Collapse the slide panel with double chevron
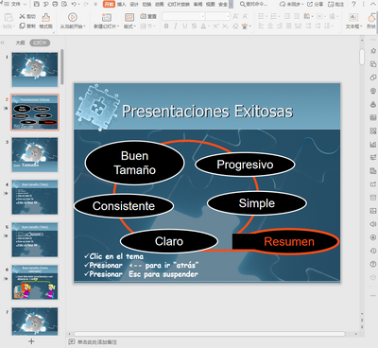Screen dimensions: 378x348 click(x=3, y=43)
